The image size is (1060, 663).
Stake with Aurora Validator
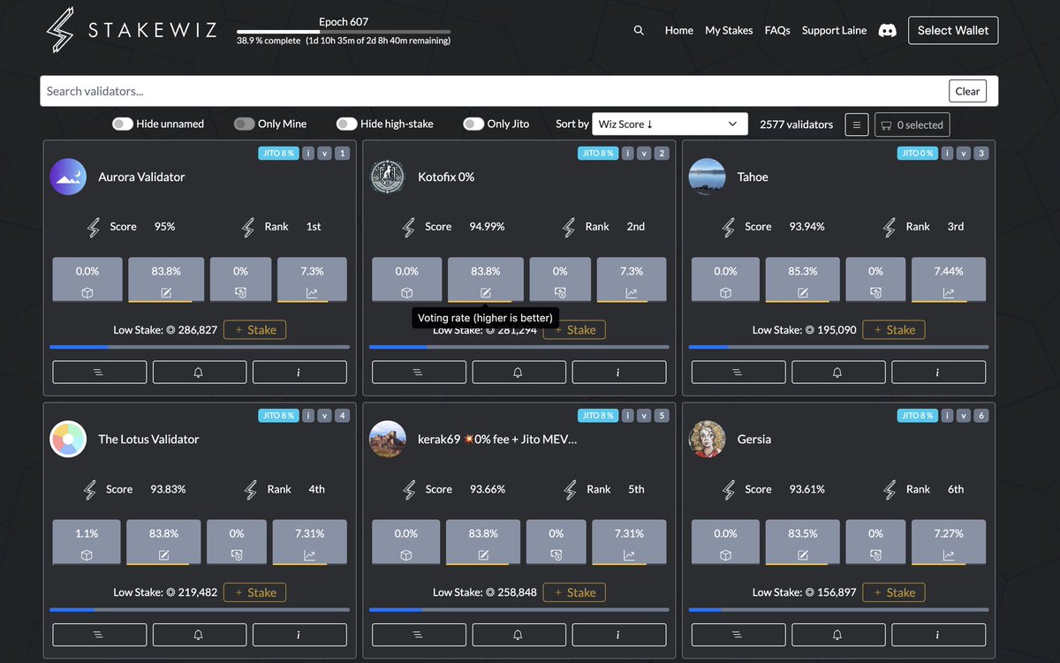(254, 330)
